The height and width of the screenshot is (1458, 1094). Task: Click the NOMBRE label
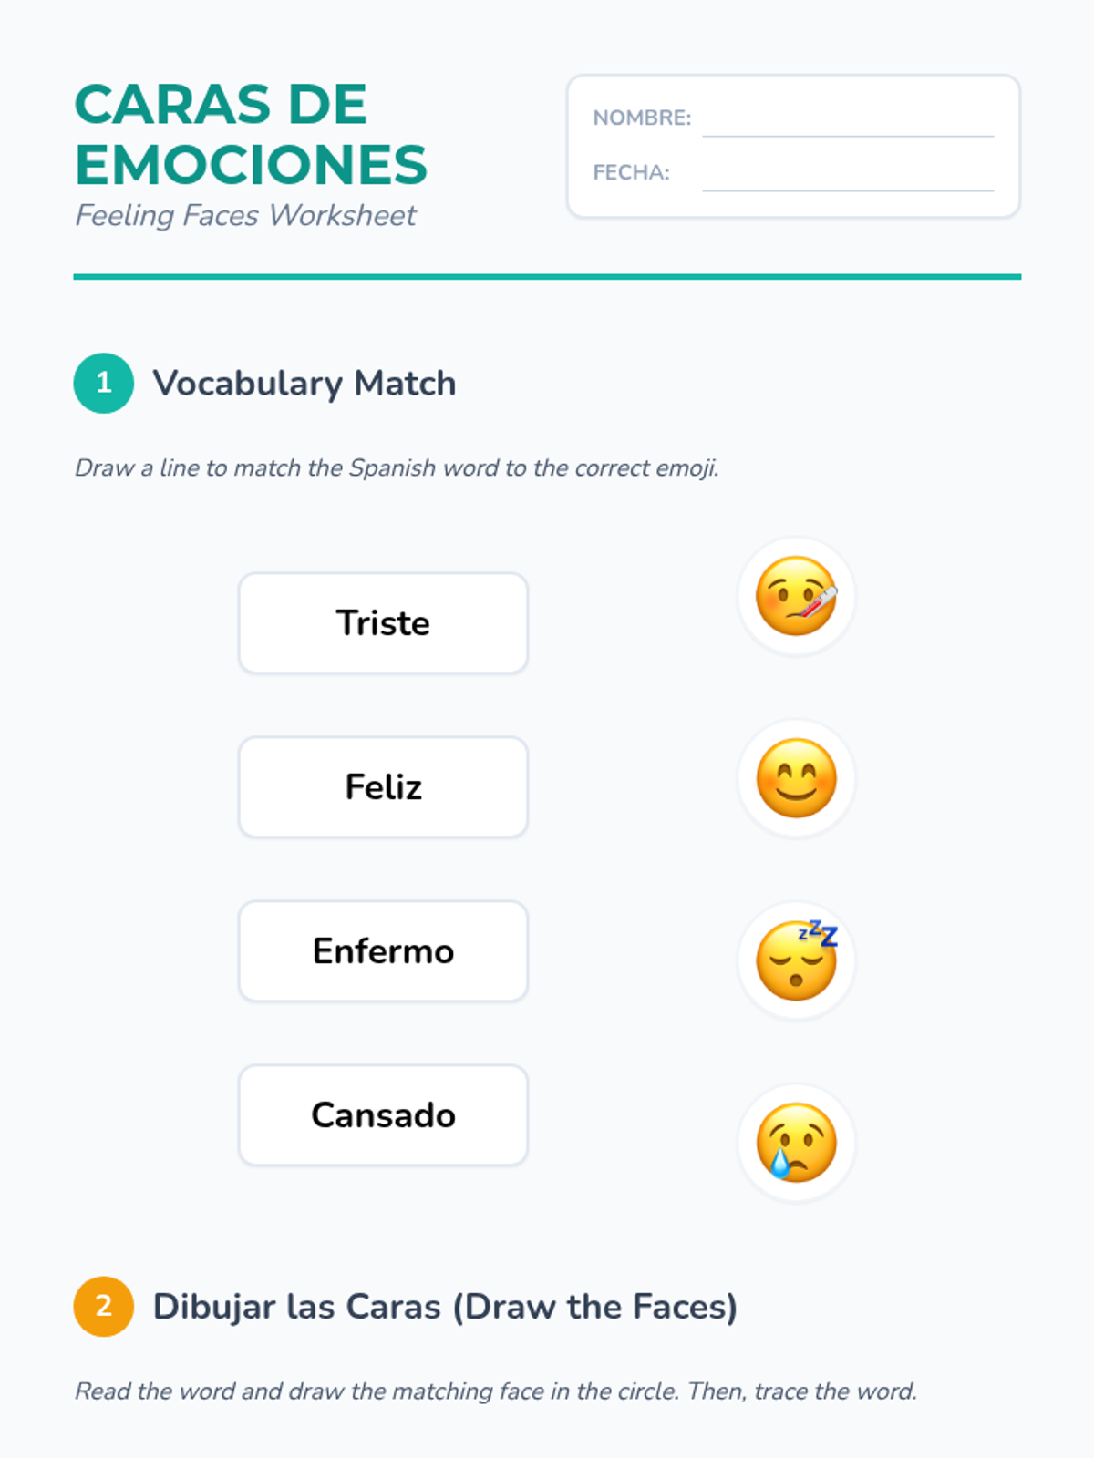click(642, 118)
